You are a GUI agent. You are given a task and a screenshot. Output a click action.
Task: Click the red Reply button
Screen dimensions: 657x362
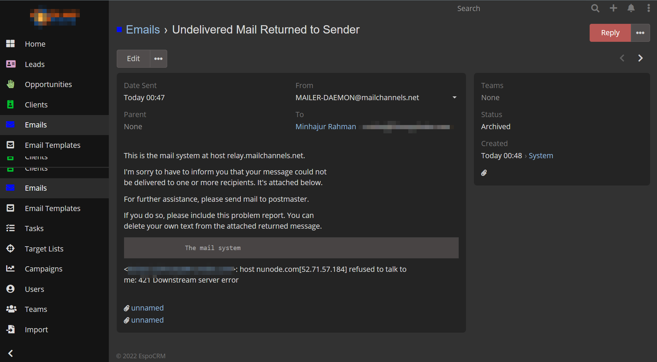point(610,33)
